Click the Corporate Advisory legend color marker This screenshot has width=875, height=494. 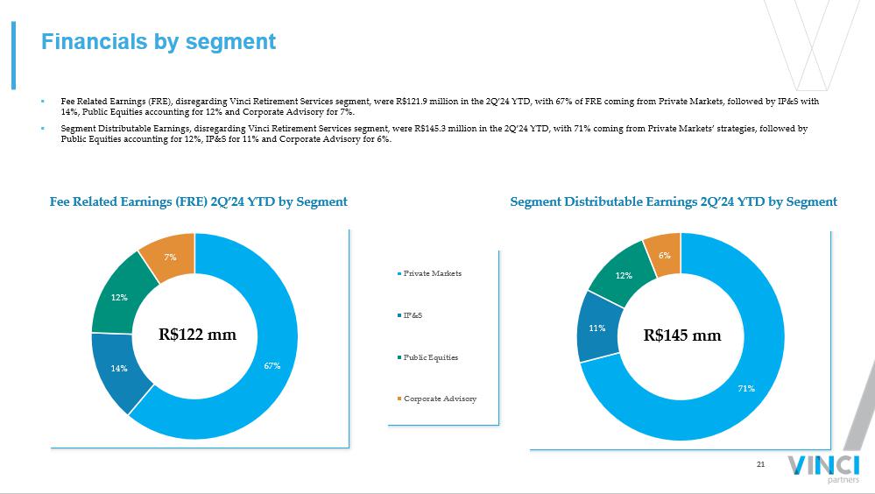(399, 399)
